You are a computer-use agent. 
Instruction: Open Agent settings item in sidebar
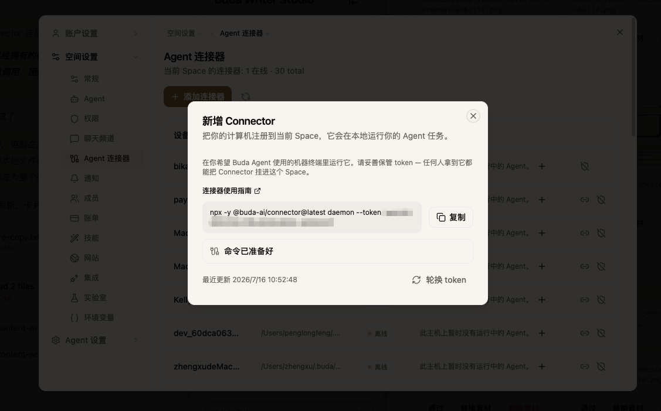pos(101,99)
